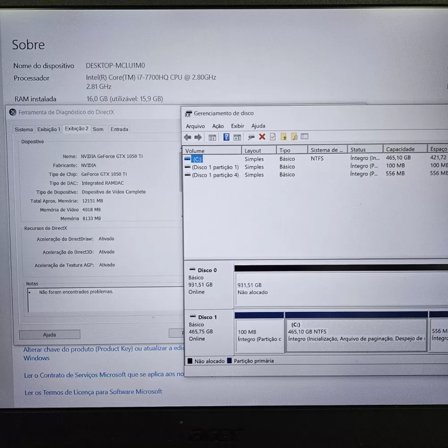Open Termos de Licença para Software Microsoft link
448x448 pixels.
[x=93, y=392]
